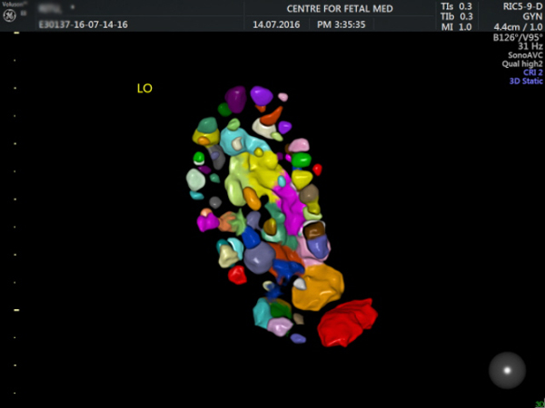
Task: Click the MI 1.0 value
Action: click(x=456, y=26)
